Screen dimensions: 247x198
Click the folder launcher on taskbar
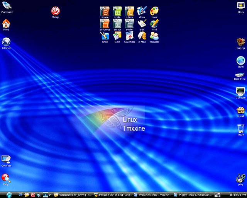click(27, 195)
